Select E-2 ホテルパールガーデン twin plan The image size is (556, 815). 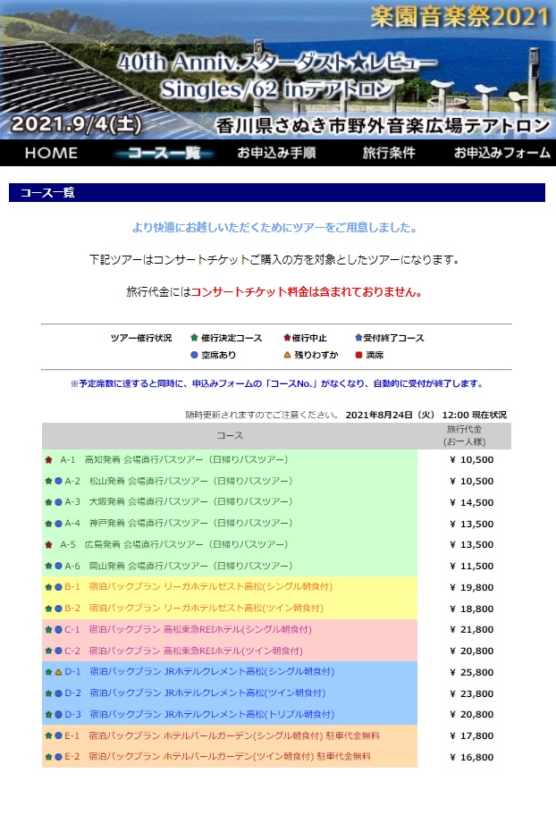tap(230, 757)
